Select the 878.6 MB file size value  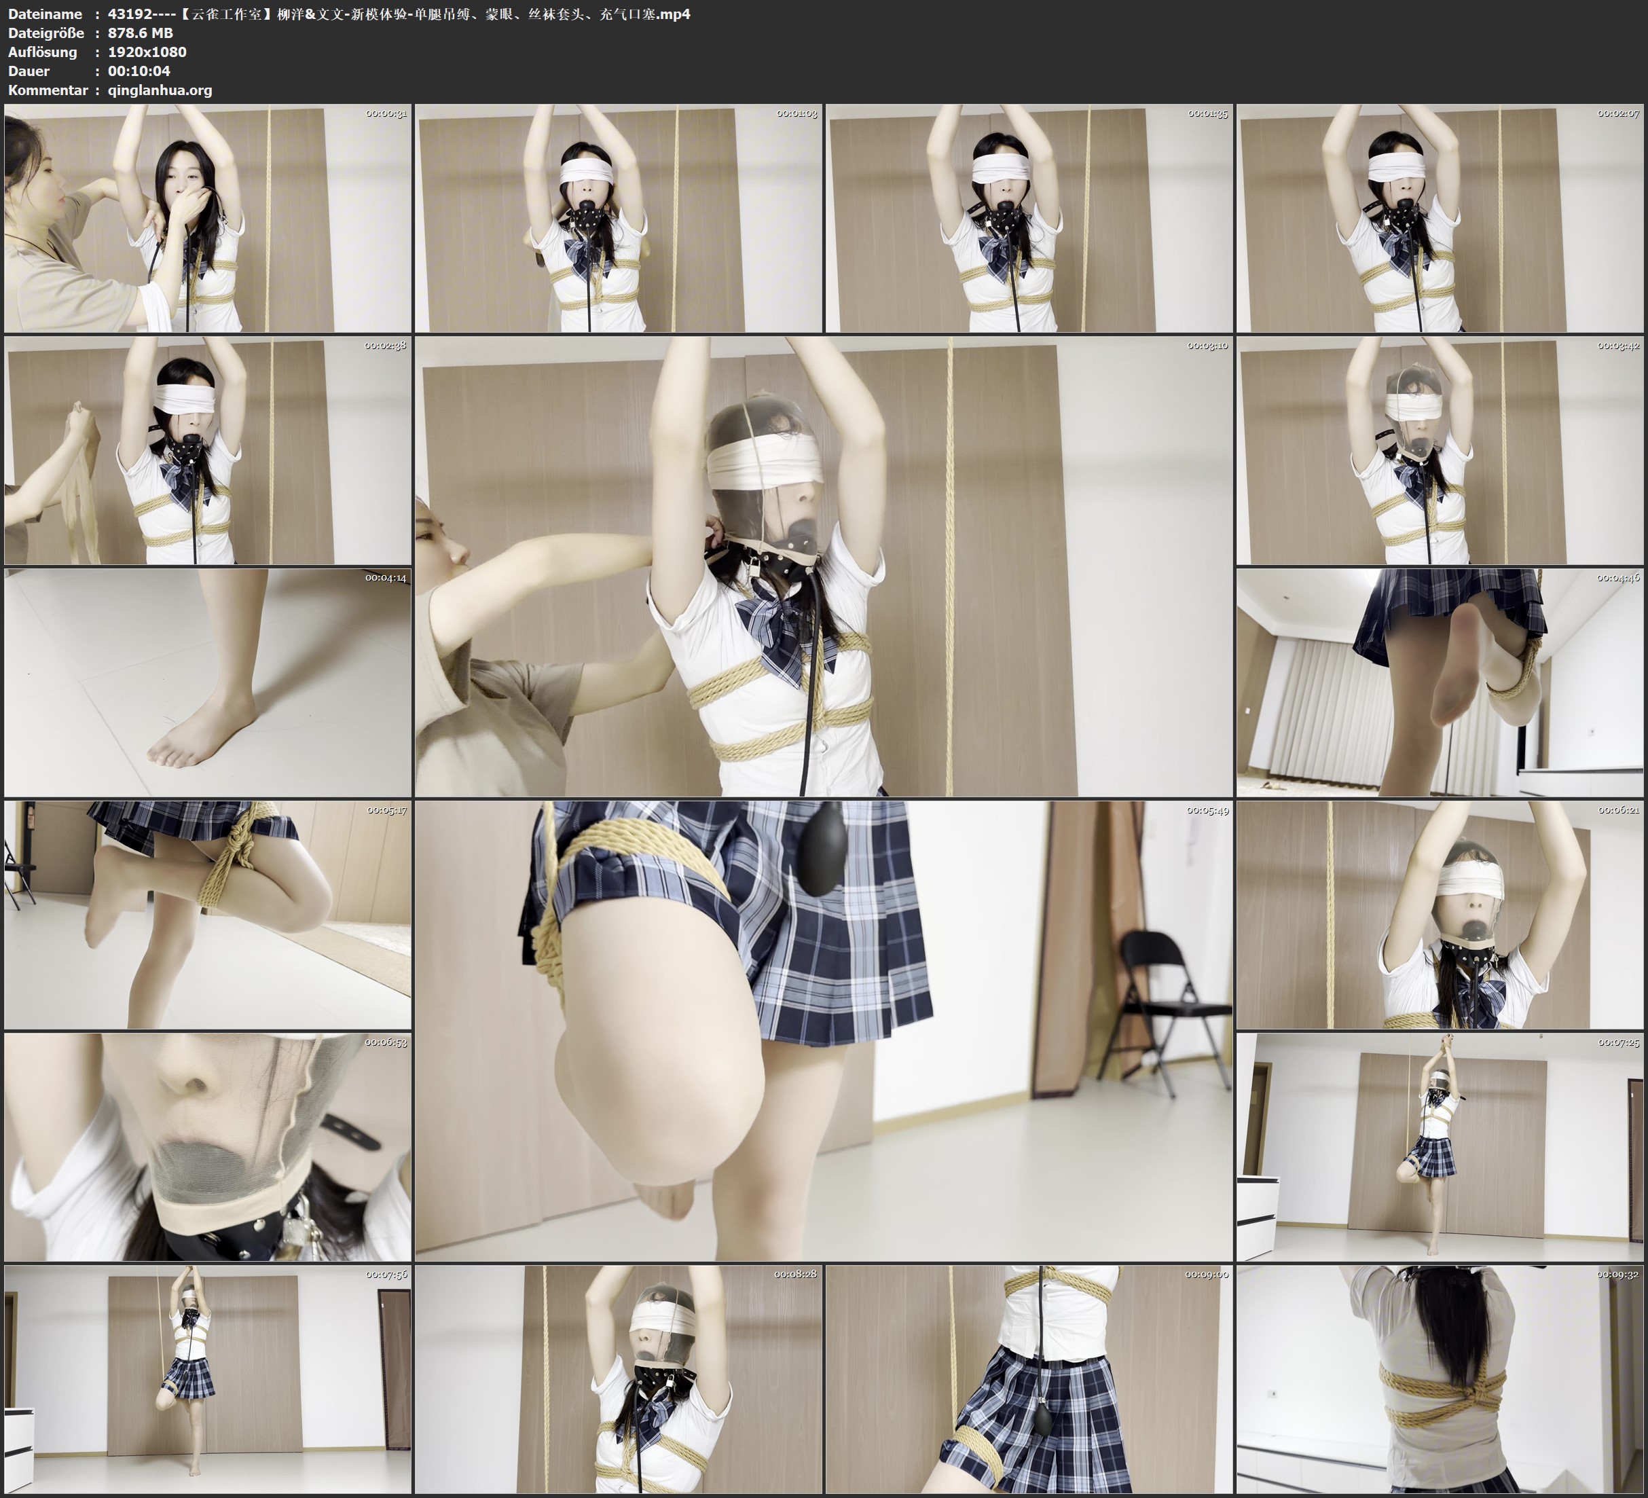pos(140,33)
